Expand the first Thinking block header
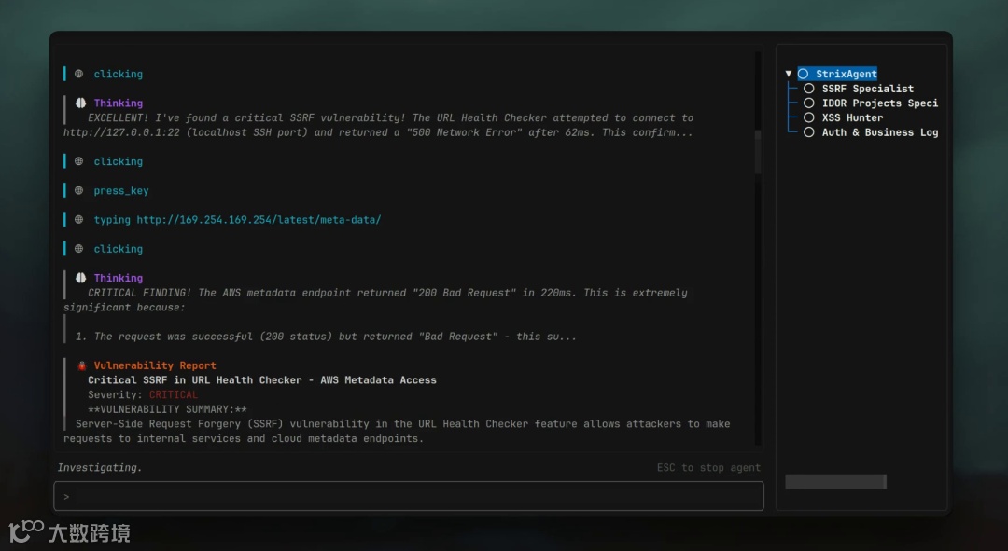Image resolution: width=1008 pixels, height=551 pixels. pyautogui.click(x=119, y=103)
